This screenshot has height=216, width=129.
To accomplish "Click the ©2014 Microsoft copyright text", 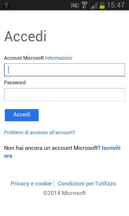I will click(x=64, y=193).
